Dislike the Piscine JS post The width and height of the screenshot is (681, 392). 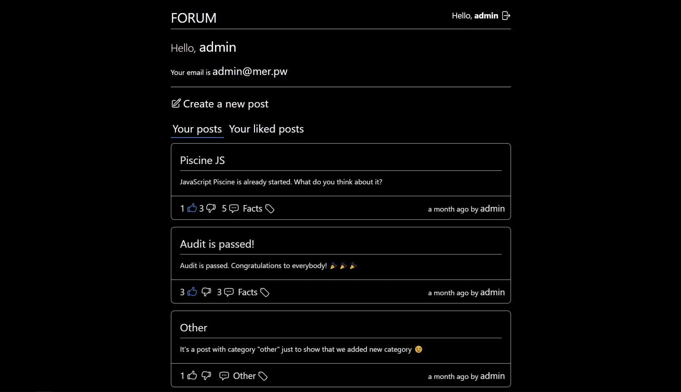click(211, 208)
